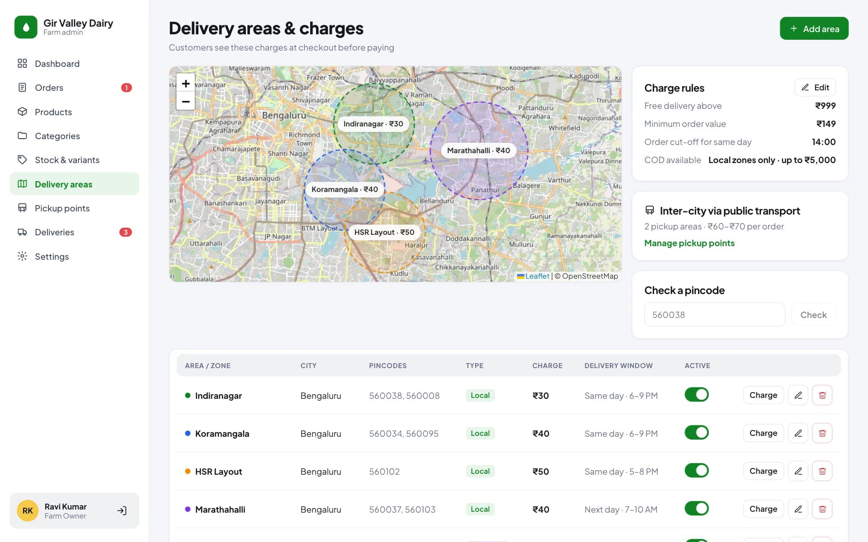The width and height of the screenshot is (868, 542).
Task: Delete the Koramangala area
Action: tap(822, 433)
